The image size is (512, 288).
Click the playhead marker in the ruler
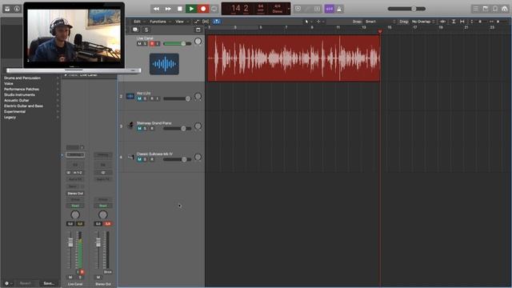tap(380, 32)
